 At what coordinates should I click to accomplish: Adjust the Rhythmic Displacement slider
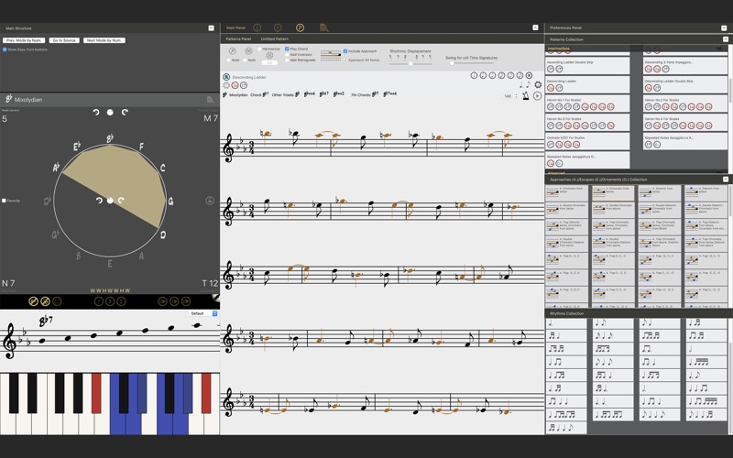tap(410, 62)
